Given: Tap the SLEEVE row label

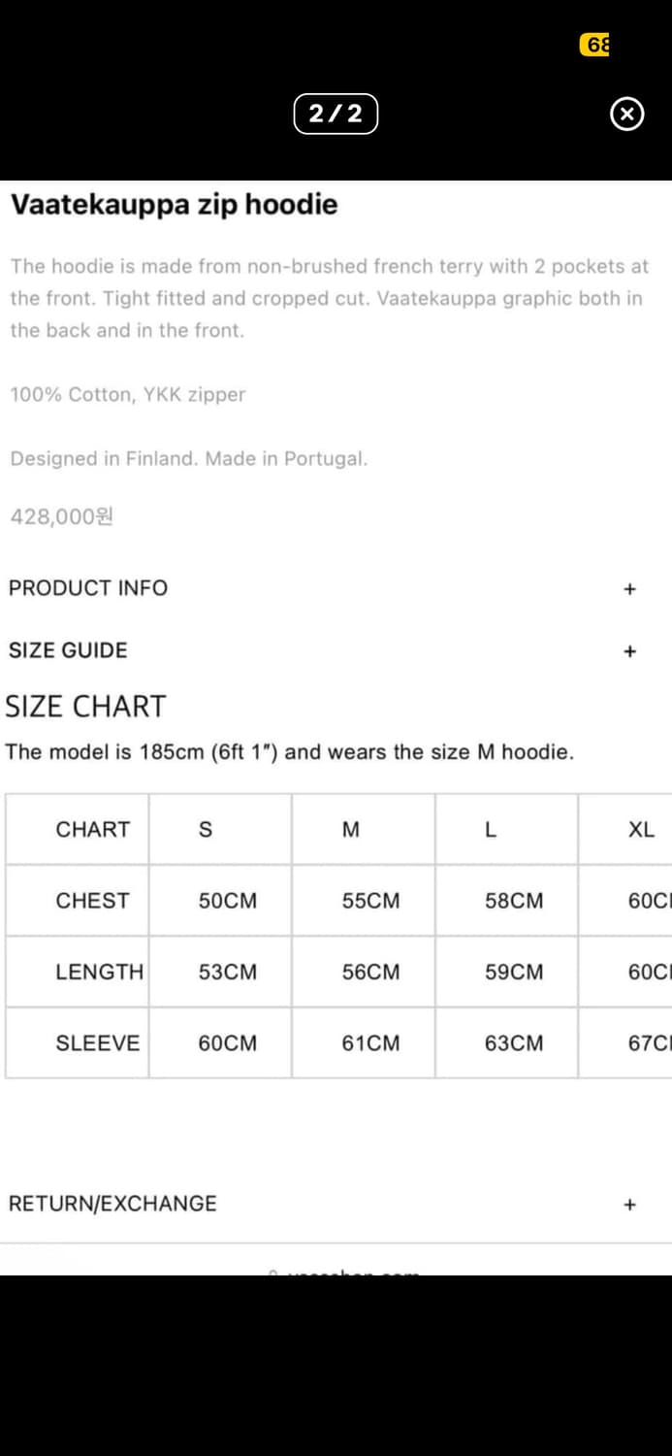Looking at the screenshot, I should coord(97,1043).
